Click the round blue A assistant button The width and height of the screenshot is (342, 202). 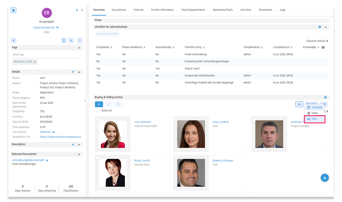coord(325,178)
